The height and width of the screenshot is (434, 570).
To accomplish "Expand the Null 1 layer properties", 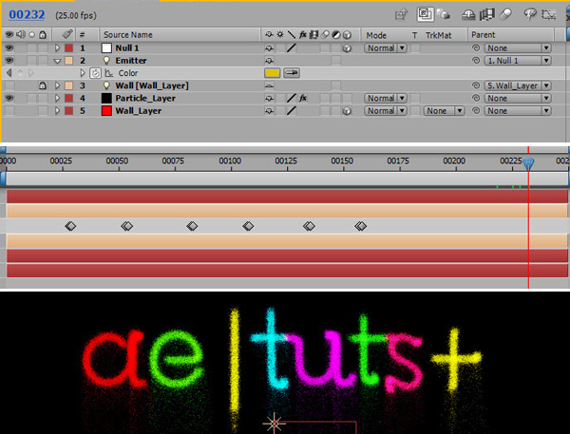I will point(57,48).
